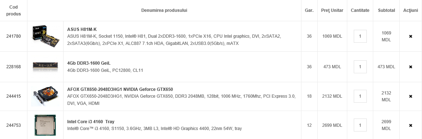View AFOX GTX650 graphics card image
The image size is (422, 139).
tap(45, 96)
